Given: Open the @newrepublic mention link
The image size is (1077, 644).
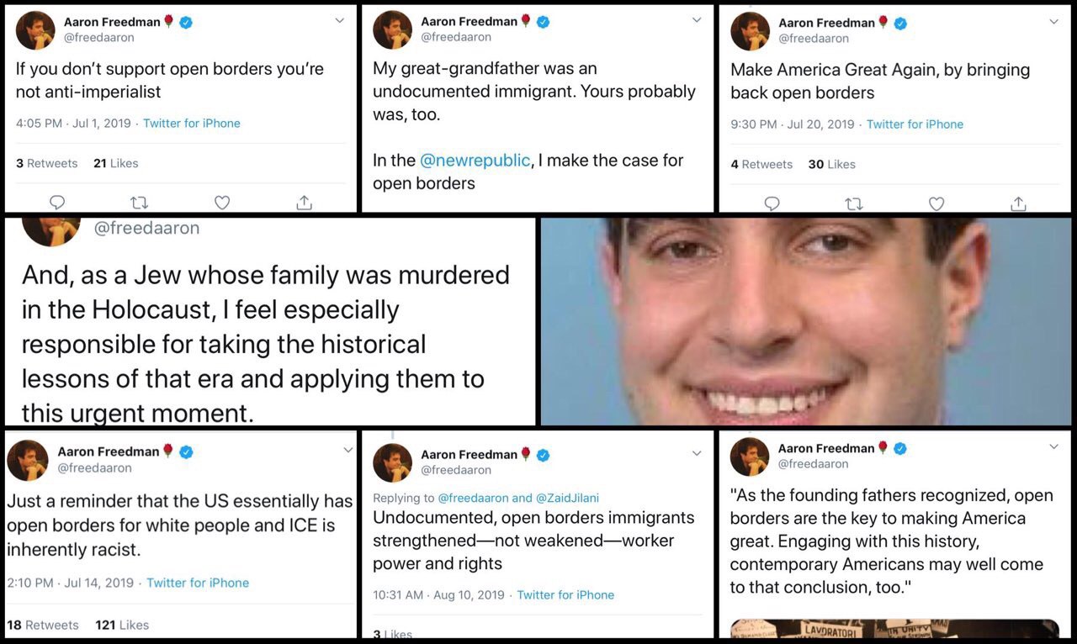Looking at the screenshot, I should [x=475, y=160].
